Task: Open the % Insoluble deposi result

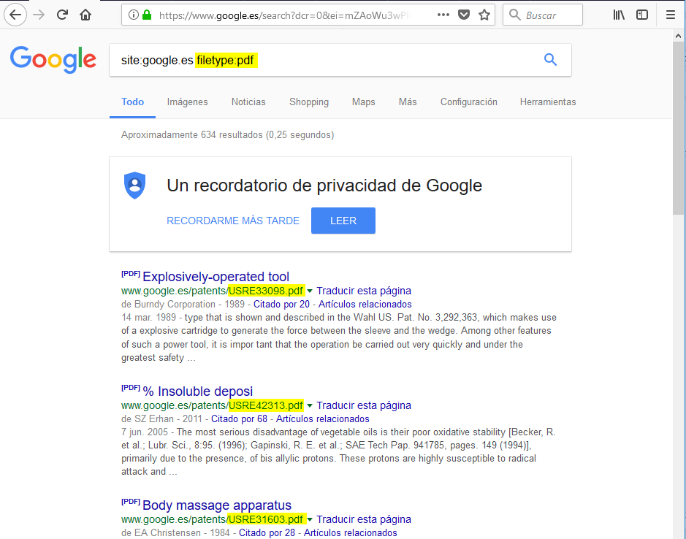Action: 198,391
